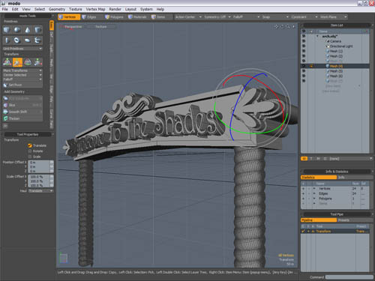Open the Work Plane dropdown
Viewport: 375px width, 281px height.
(x=334, y=17)
